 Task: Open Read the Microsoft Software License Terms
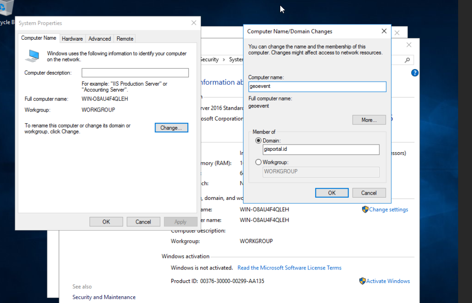point(289,268)
